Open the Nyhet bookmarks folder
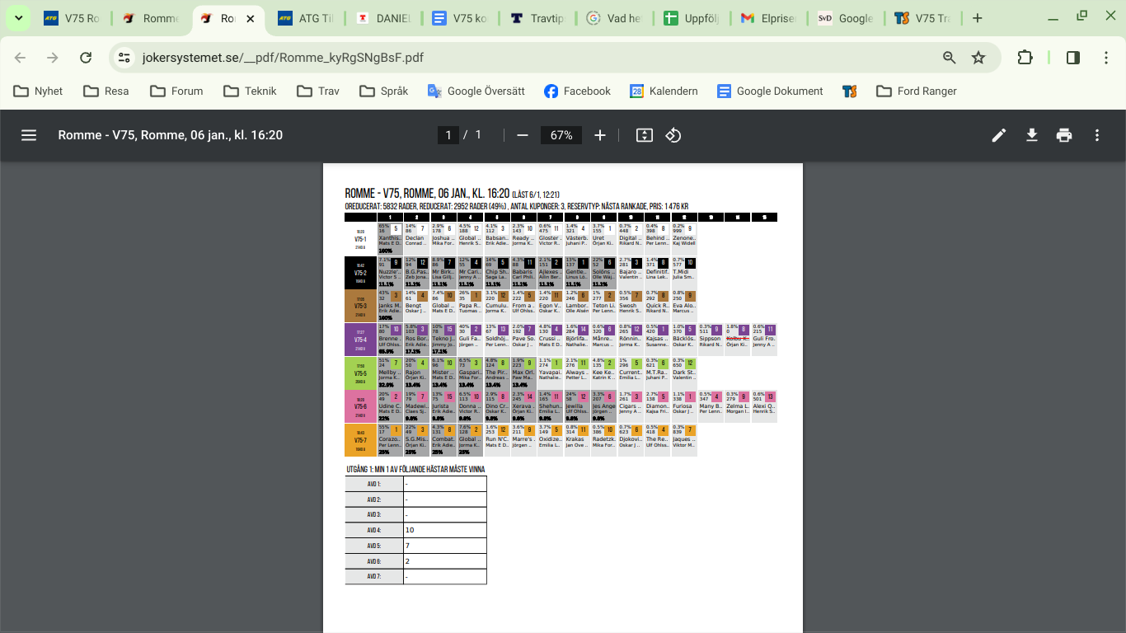This screenshot has width=1126, height=633. (39, 91)
